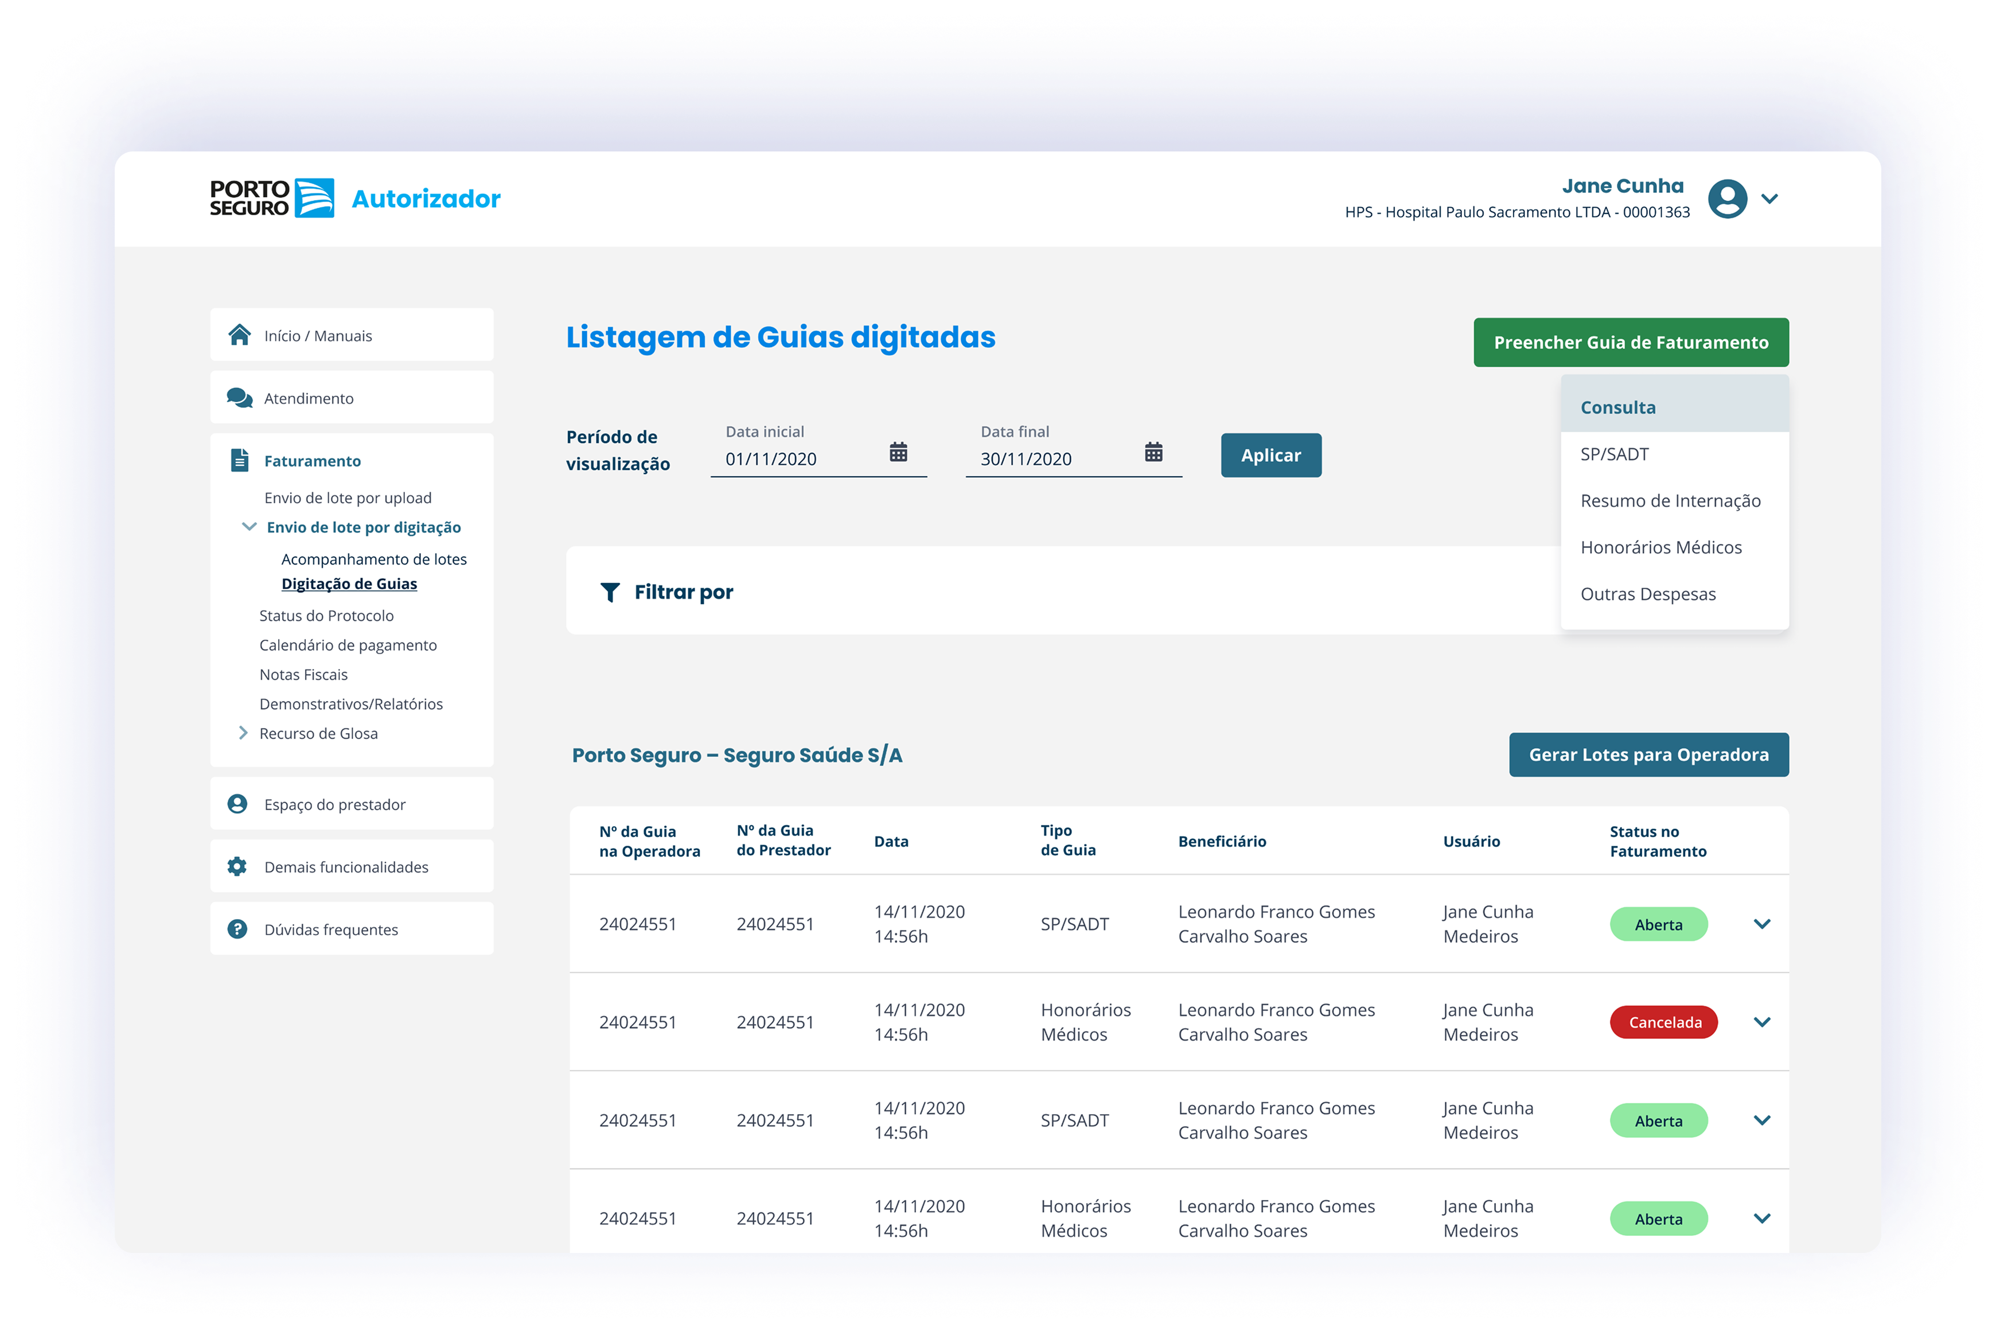Go to Envio de lote por upload
The image size is (1996, 1331).
coord(348,497)
